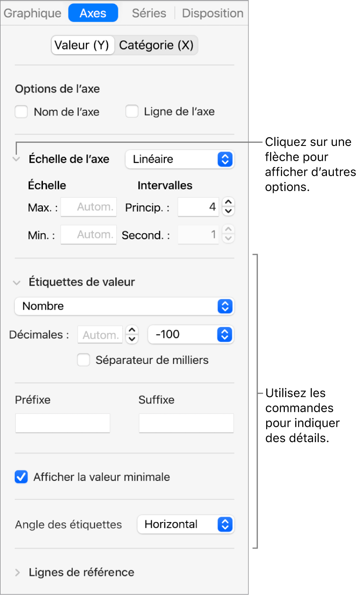
Task: Expand the Lignes de référence section
Action: coord(17,572)
